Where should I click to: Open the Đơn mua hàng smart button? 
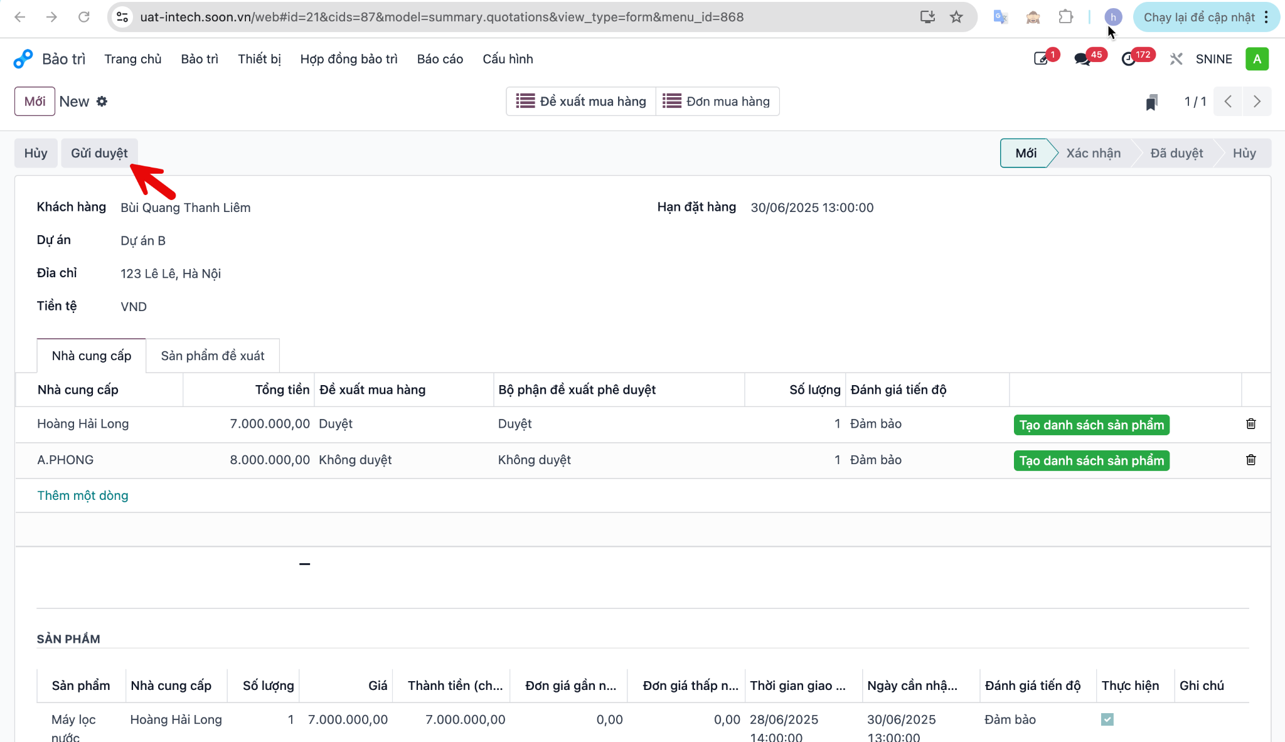coord(718,102)
